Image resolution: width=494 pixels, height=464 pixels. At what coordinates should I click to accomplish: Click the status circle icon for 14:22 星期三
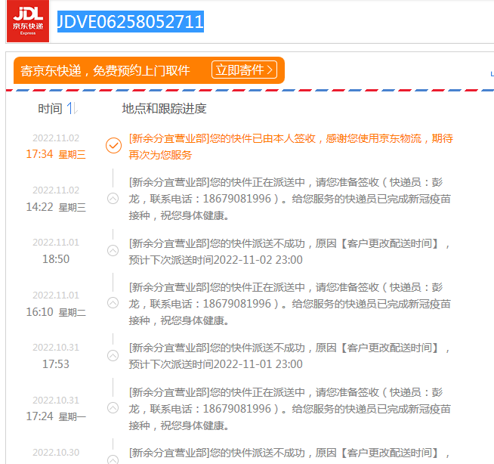(x=113, y=199)
